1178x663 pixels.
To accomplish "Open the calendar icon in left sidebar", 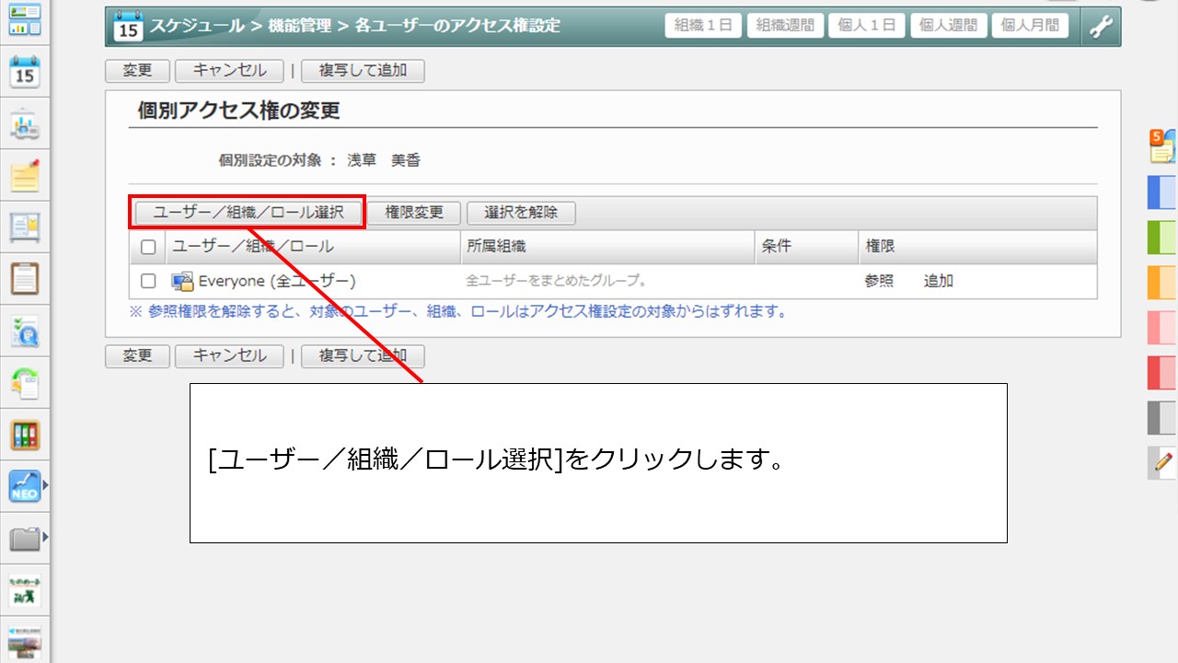I will click(25, 72).
